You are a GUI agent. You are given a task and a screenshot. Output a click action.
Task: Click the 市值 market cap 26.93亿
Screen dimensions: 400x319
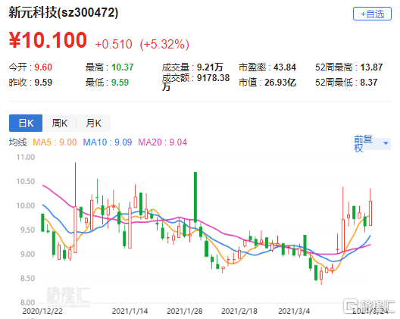(280, 83)
